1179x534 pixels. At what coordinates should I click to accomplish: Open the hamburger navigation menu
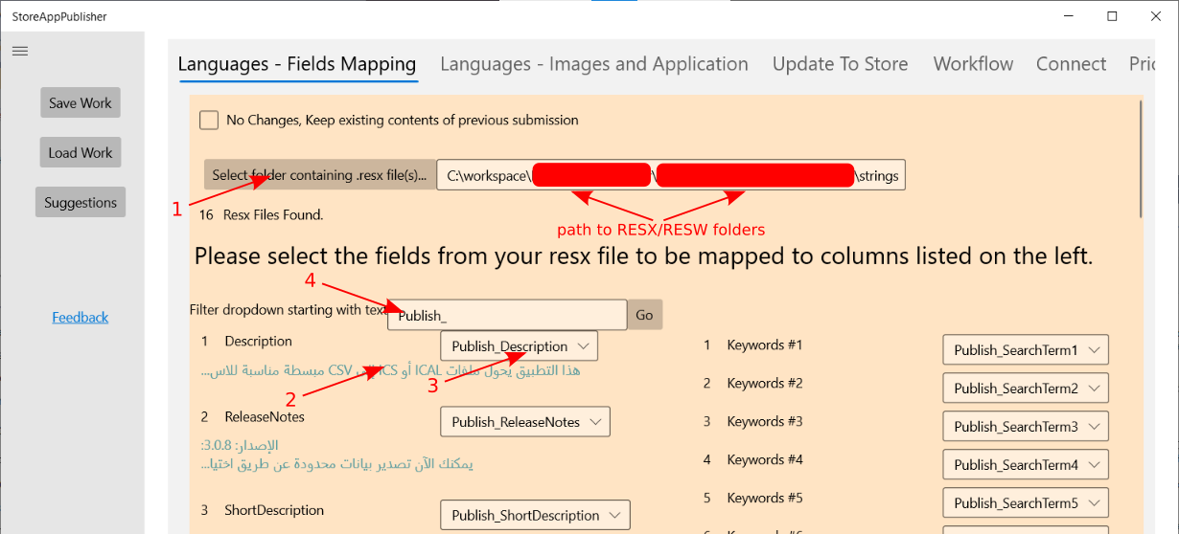(19, 51)
